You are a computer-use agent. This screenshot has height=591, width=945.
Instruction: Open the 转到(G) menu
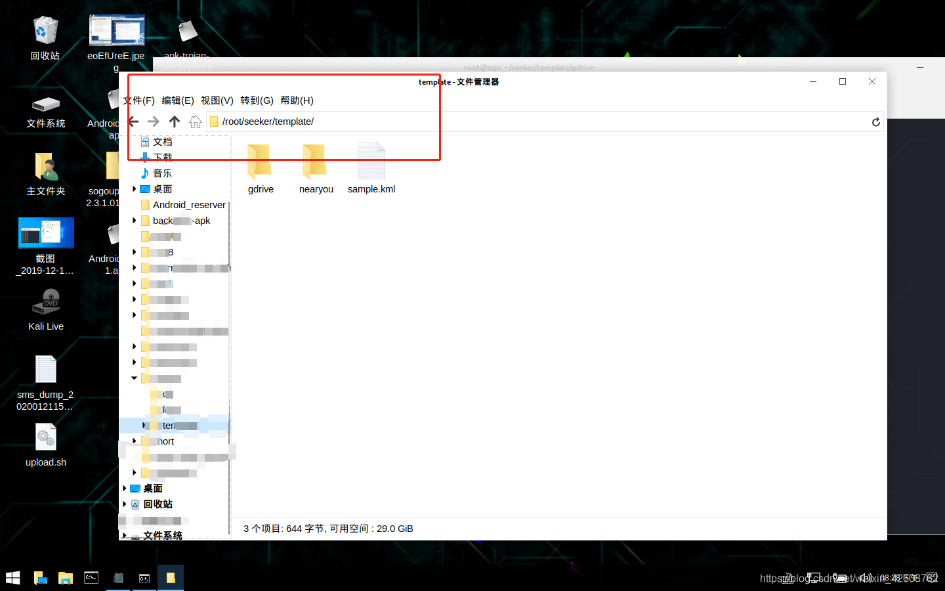pyautogui.click(x=257, y=100)
